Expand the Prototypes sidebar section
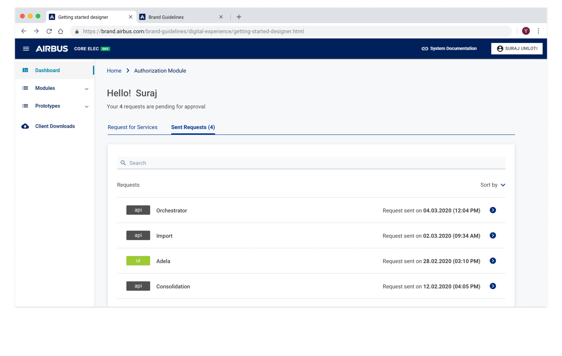 [86, 106]
